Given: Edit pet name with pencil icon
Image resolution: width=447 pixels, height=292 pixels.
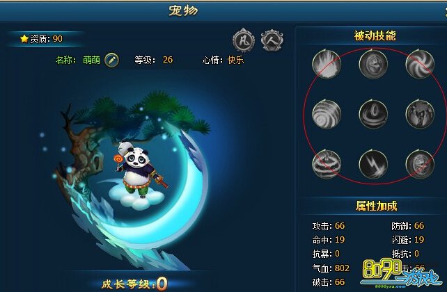Looking at the screenshot, I should (x=111, y=60).
